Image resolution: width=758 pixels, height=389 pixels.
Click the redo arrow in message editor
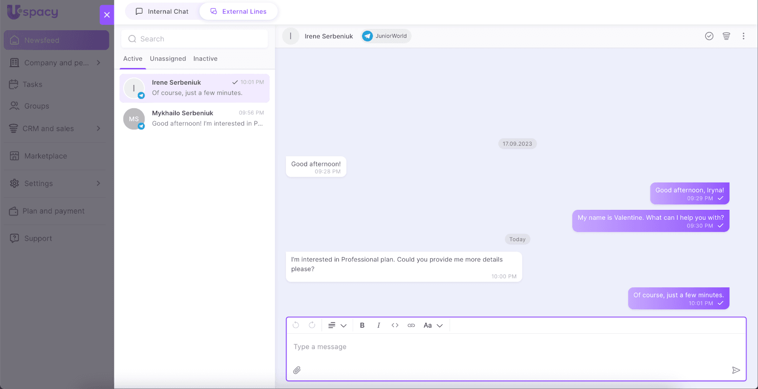pos(312,325)
